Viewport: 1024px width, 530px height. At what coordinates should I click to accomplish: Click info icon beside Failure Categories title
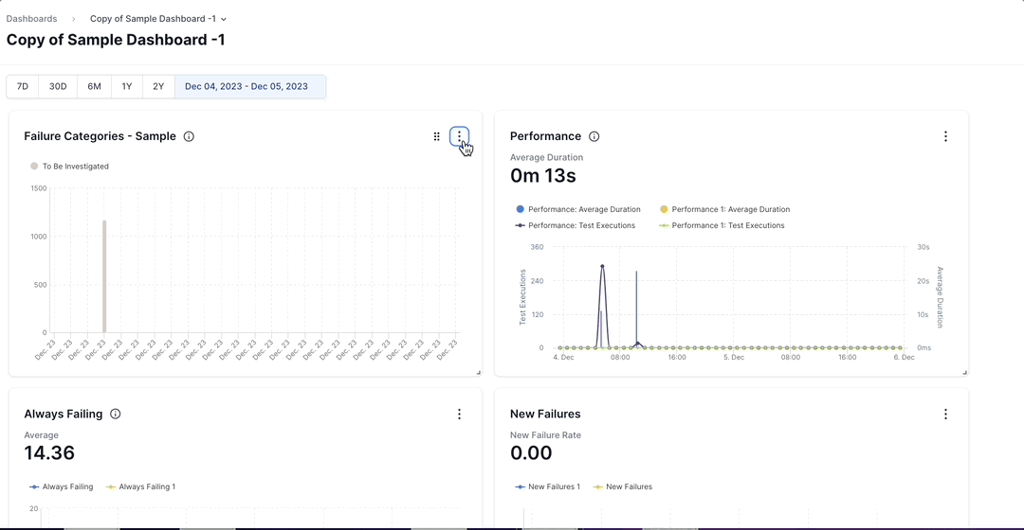(189, 136)
